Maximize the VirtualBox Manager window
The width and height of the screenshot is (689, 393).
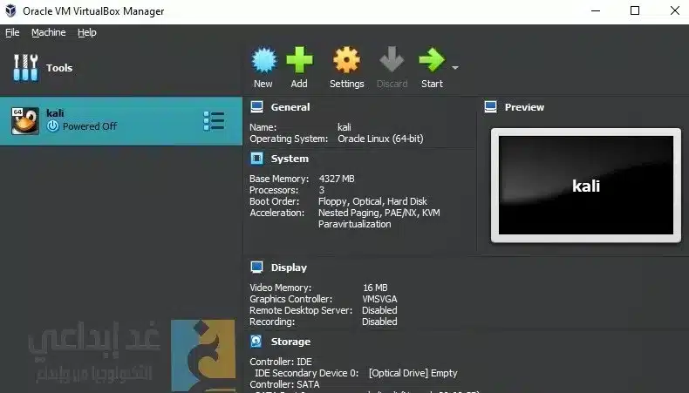pos(635,10)
